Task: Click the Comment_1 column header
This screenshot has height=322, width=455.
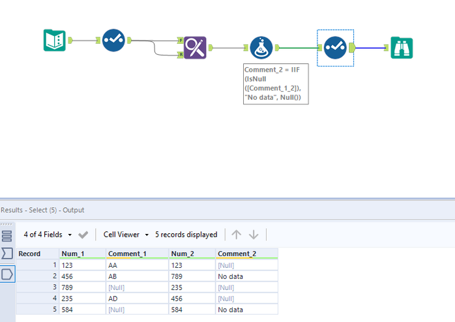Action: point(137,254)
